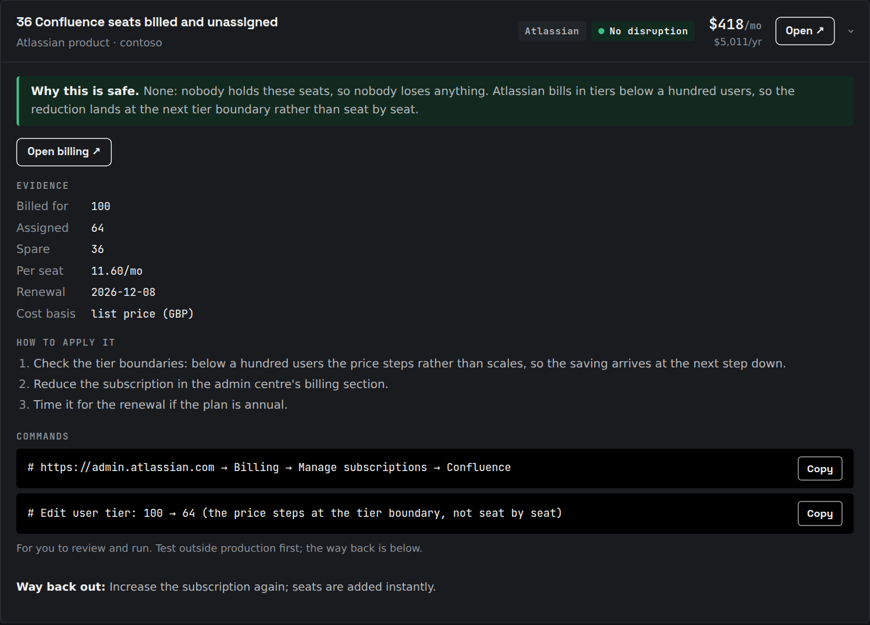Screen dimensions: 870x625
Task: Click the Open button in the card header
Action: tap(805, 31)
